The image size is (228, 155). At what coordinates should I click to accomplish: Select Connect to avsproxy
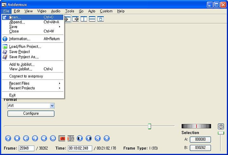pos(33,76)
